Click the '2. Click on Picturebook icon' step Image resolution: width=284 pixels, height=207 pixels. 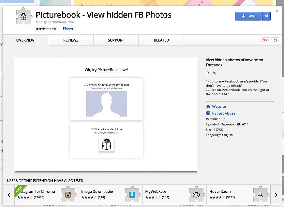tap(107, 129)
